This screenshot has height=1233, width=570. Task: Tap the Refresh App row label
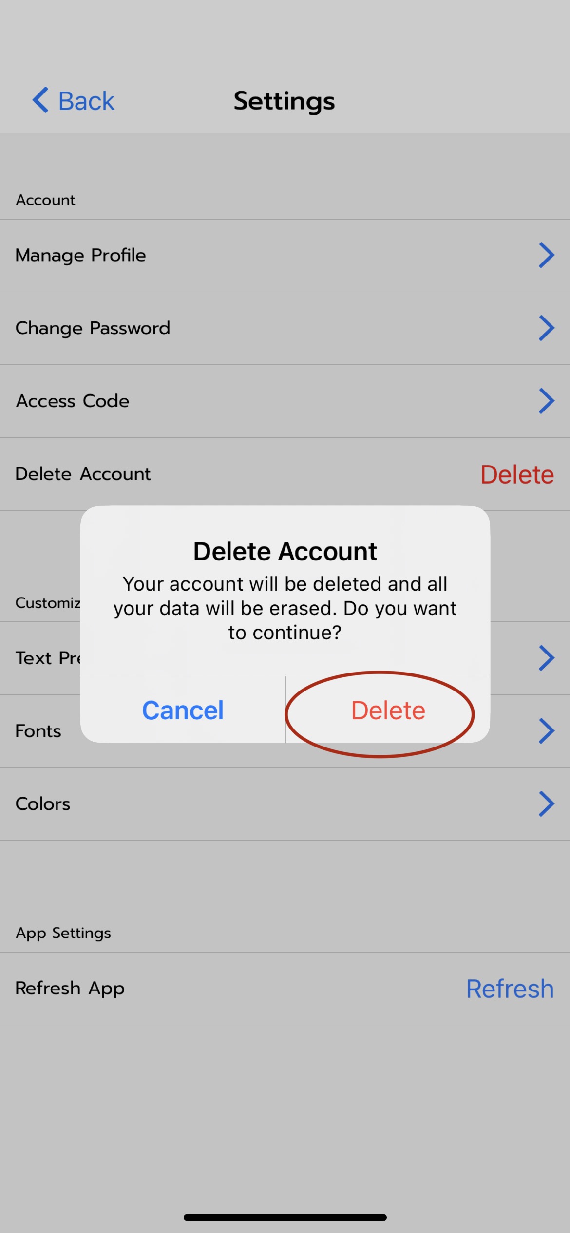pos(70,989)
